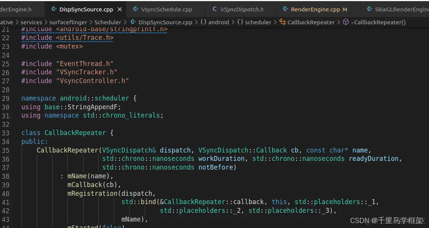Screen dimensions: 429x228
Task: Click the text "VSyncTracker.h" include
Action: point(87,72)
